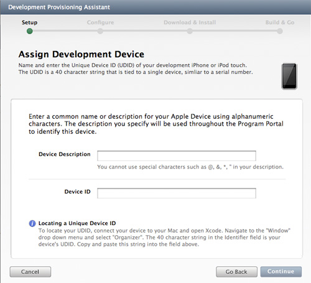This screenshot has height=283, width=311.
Task: Focus the Device ID text field
Action: tap(177, 193)
